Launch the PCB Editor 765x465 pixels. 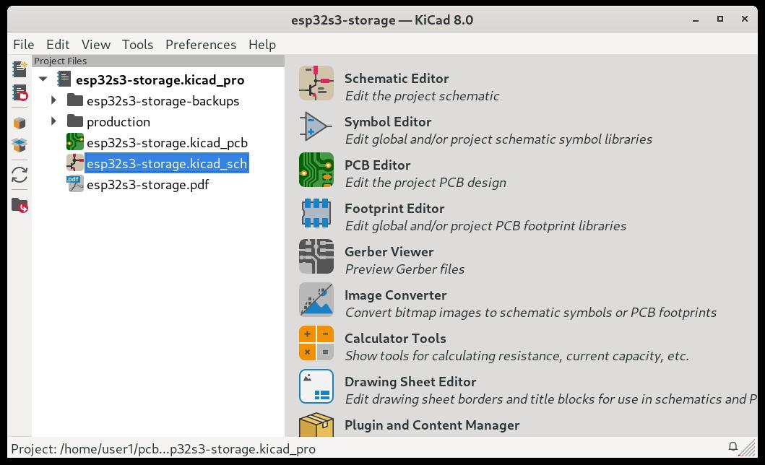pyautogui.click(x=316, y=170)
